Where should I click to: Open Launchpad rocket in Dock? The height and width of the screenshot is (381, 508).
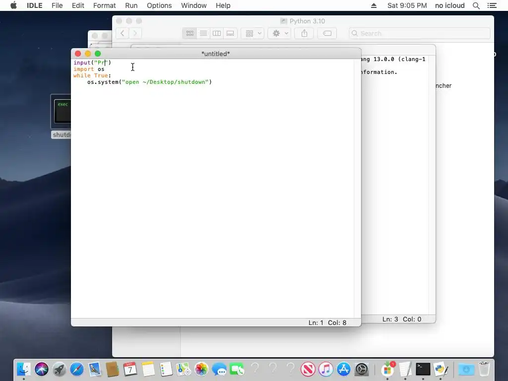(60, 369)
